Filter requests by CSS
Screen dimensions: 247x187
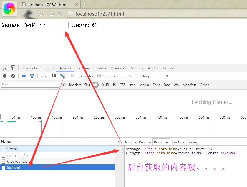(x=122, y=85)
